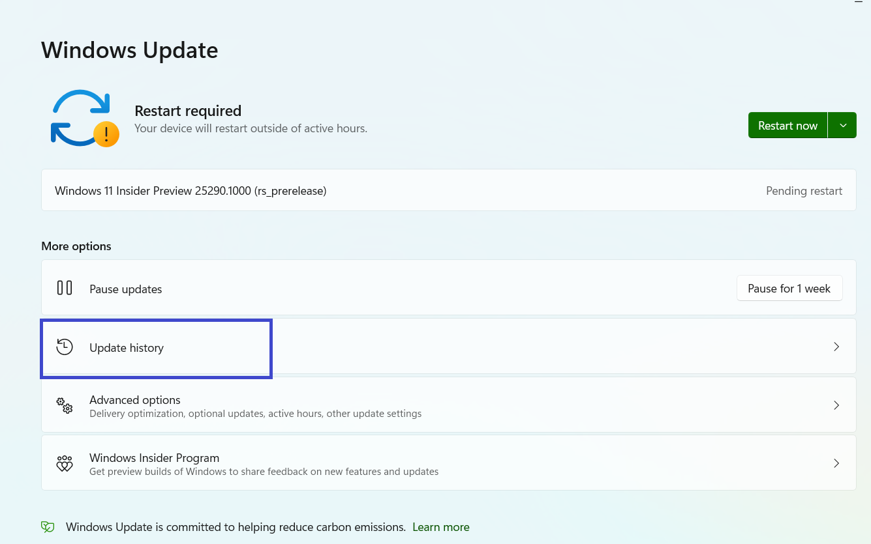This screenshot has width=871, height=544.
Task: Click the Delivery optimization description text
Action: [255, 414]
